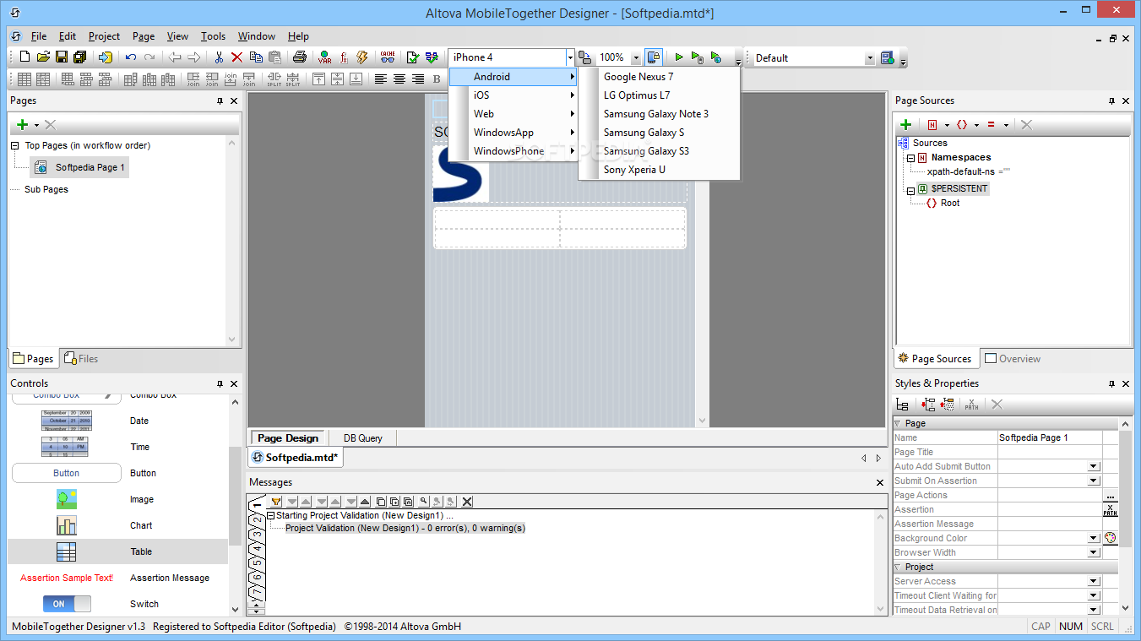1141x641 pixels.
Task: Toggle the device lock icon near zoom
Action: coord(653,57)
